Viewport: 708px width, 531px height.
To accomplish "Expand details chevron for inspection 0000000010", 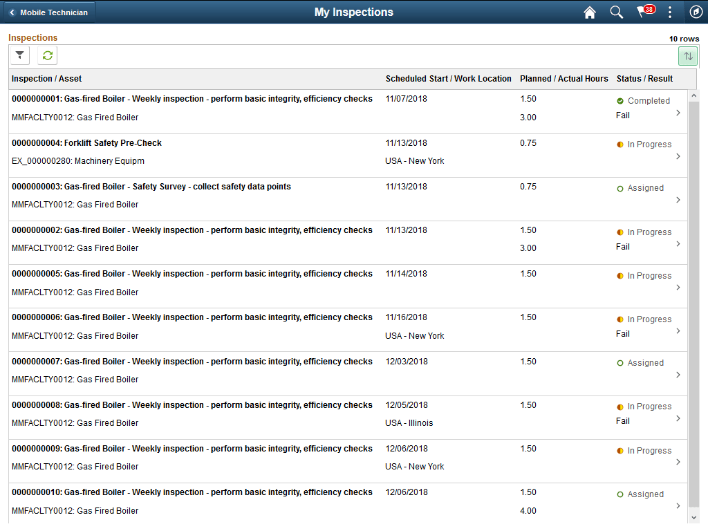I will (x=678, y=506).
